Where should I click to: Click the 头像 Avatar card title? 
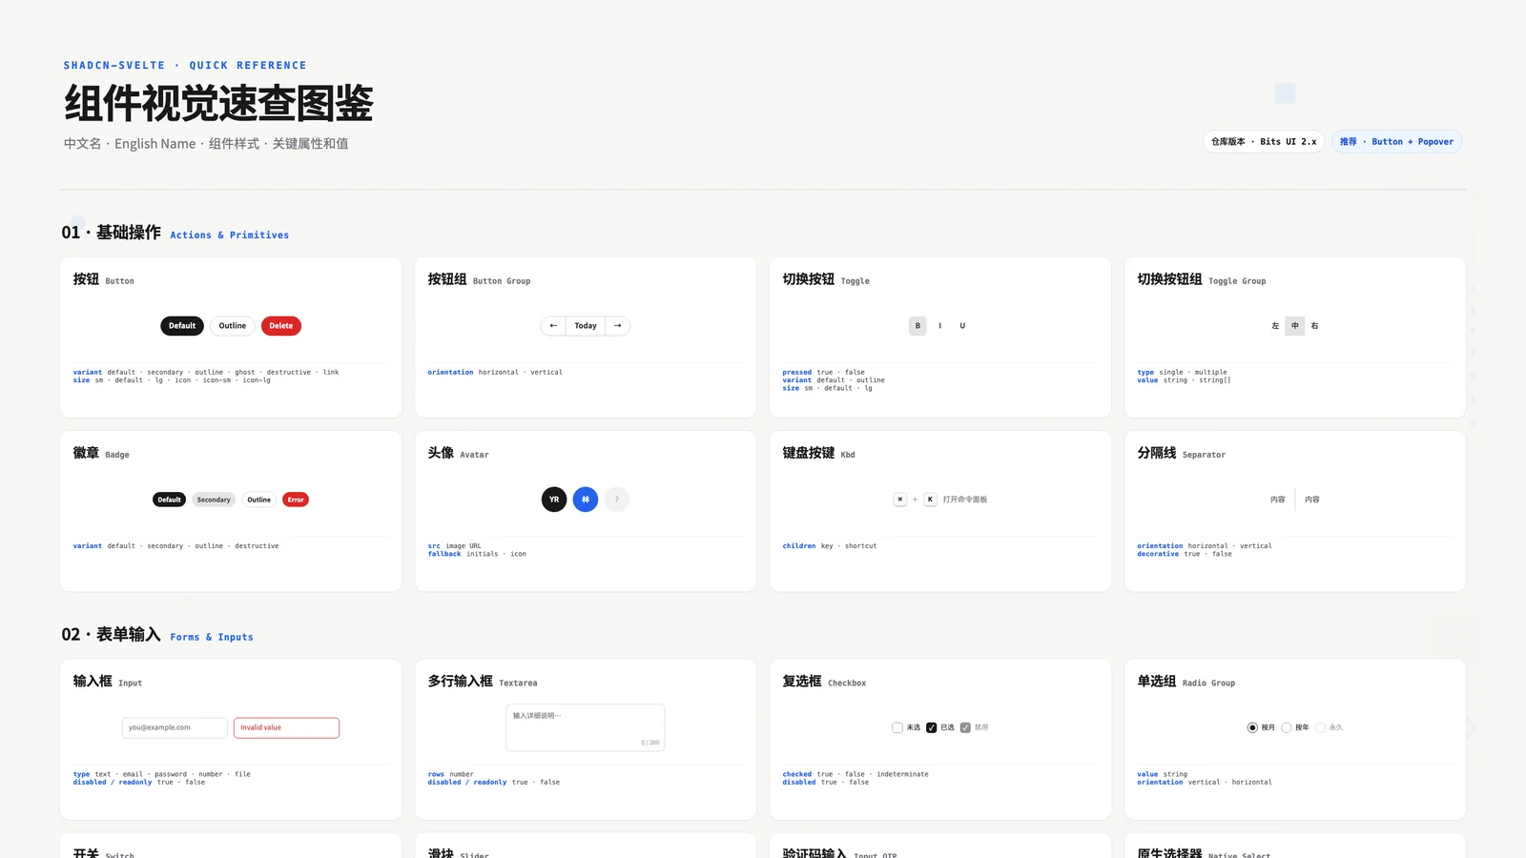coord(458,453)
